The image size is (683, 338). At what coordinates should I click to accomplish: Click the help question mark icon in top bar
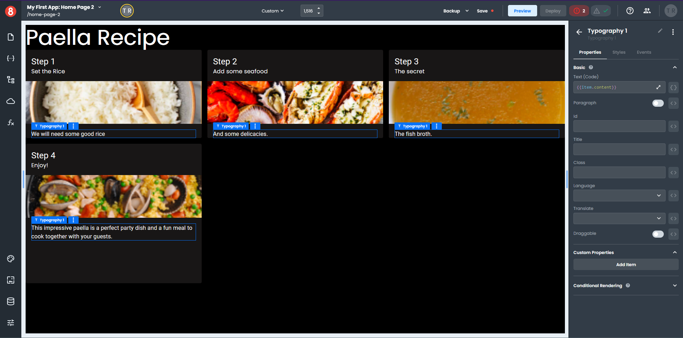(630, 11)
